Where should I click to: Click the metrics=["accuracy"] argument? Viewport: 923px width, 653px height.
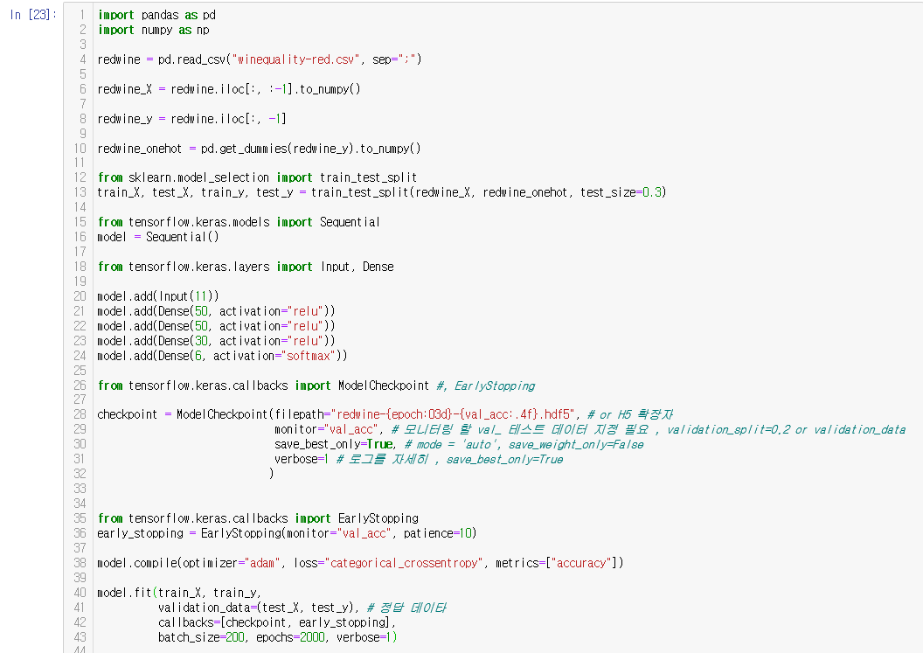[556, 563]
